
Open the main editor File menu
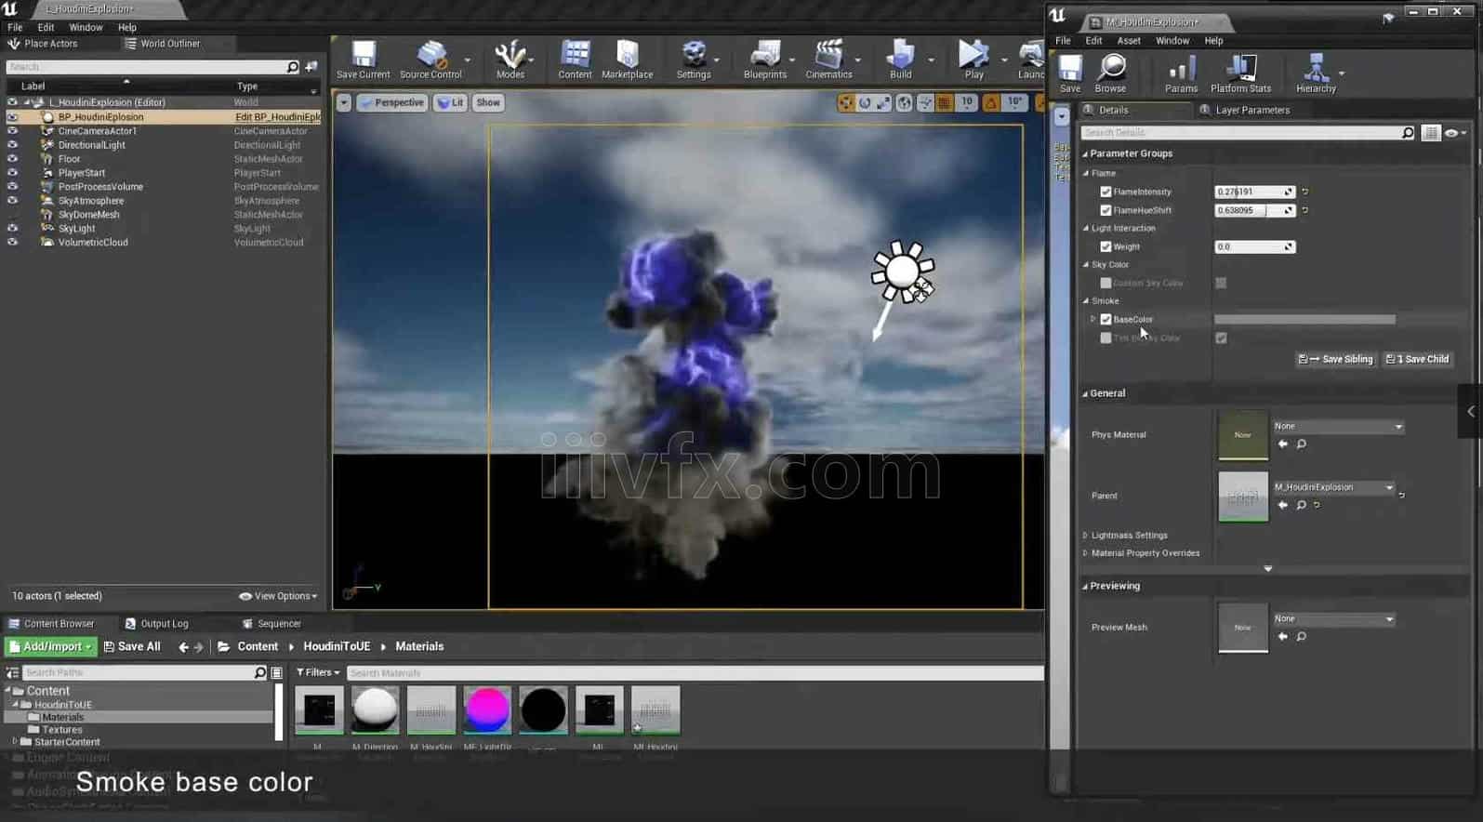pos(15,28)
